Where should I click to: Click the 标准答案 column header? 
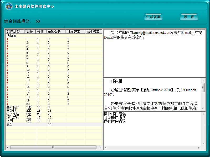point(75,32)
